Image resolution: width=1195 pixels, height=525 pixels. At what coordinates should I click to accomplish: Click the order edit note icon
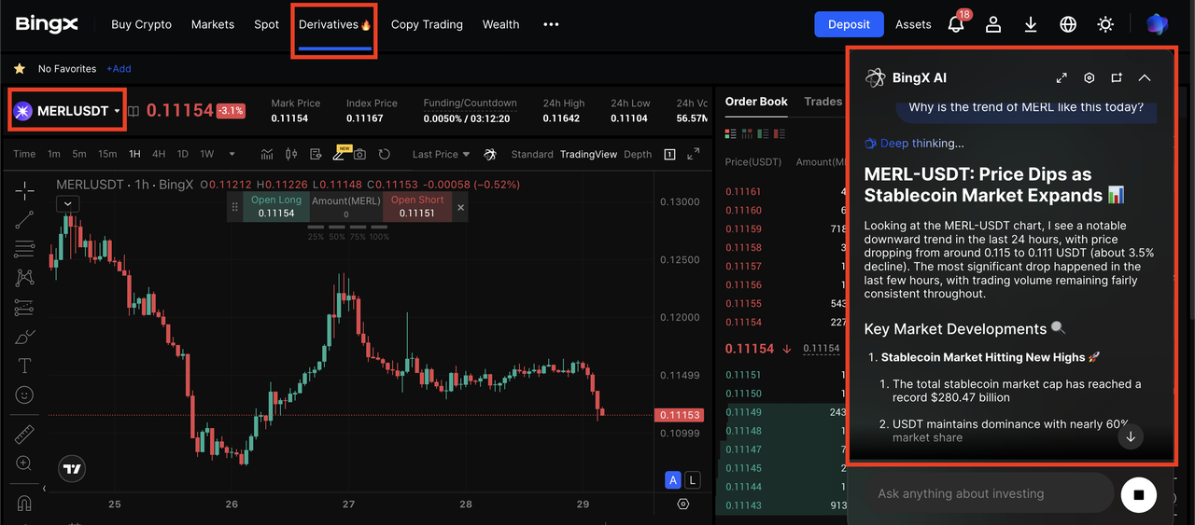point(316,154)
